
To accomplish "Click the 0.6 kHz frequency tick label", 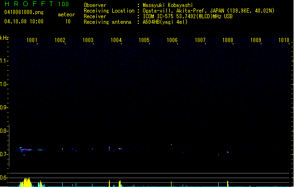I will tap(4, 178).
